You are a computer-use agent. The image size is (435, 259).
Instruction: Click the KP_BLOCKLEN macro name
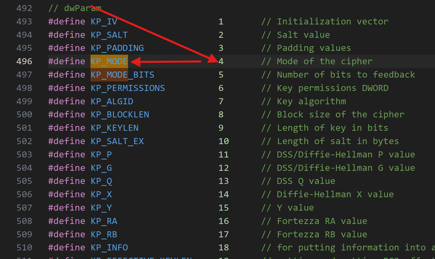click(120, 115)
